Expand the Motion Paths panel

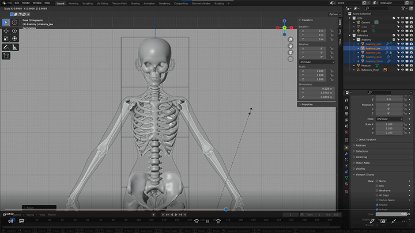point(382,163)
